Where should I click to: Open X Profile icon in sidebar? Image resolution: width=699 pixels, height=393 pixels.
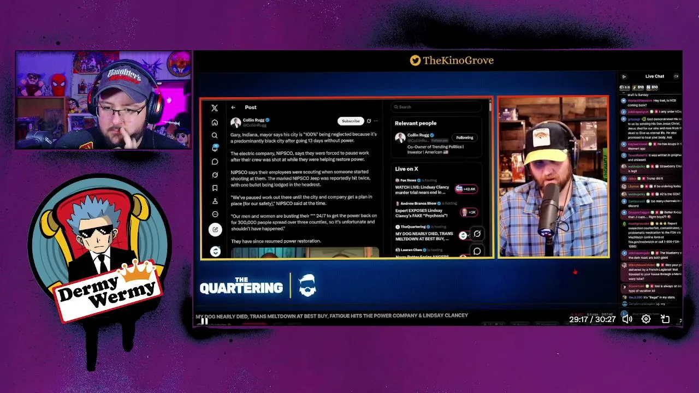(x=215, y=201)
